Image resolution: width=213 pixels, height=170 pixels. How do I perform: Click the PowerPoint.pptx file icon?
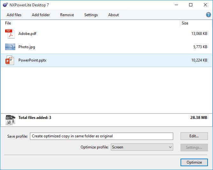click(x=10, y=60)
